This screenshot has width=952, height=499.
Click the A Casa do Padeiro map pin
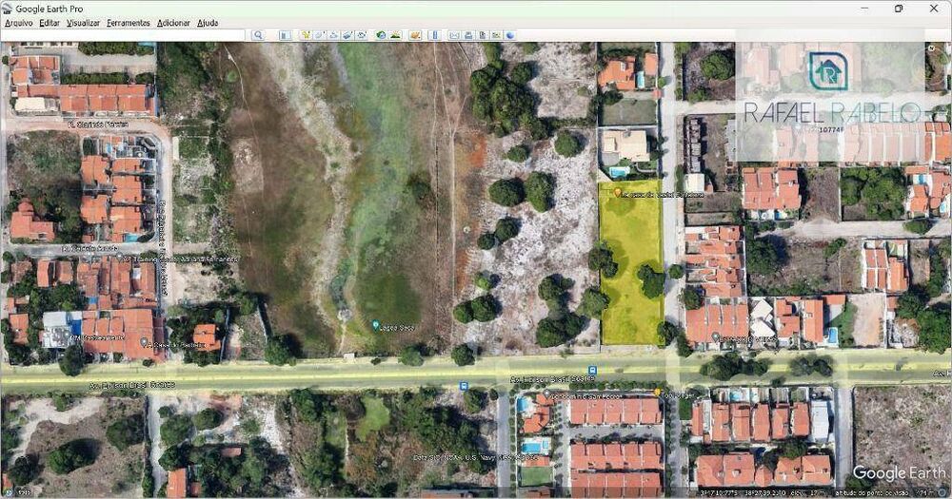(144, 342)
